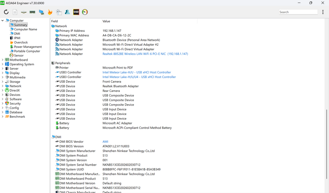Click the gauge sensor toolbar icon
The image size is (329, 193).
pyautogui.click(x=85, y=12)
